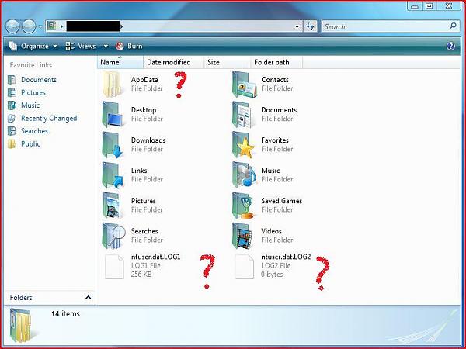Select the Music folder icon in file list
This screenshot has height=349, width=466.
244,175
